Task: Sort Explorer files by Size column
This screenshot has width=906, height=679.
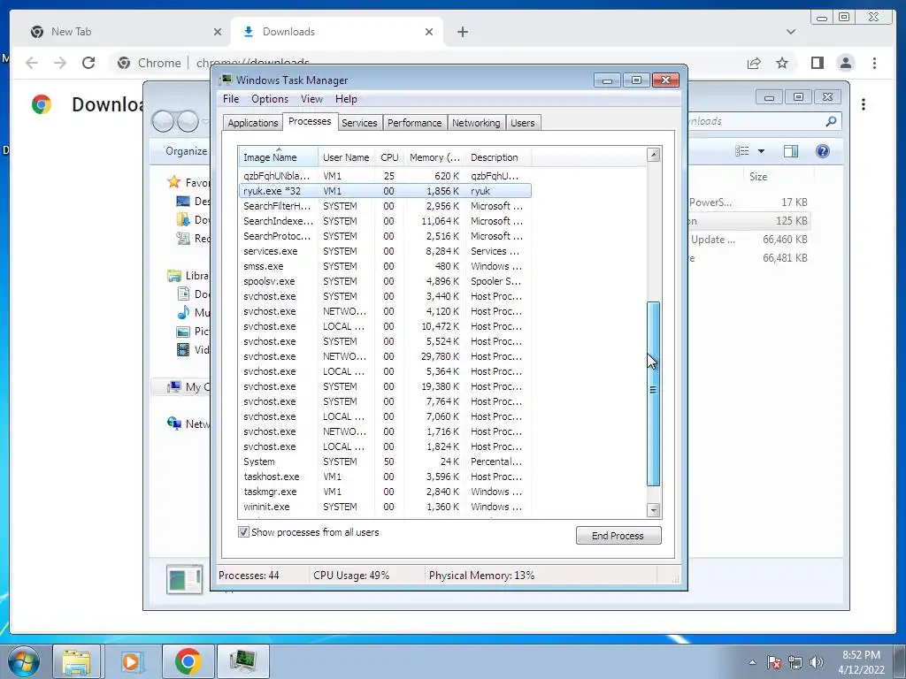Action: (758, 177)
